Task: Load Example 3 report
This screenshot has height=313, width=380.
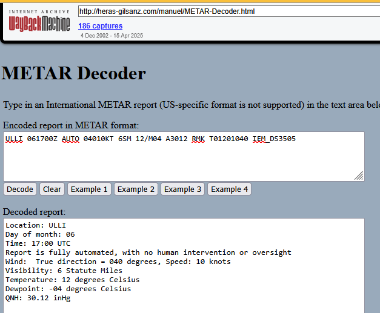Action: 182,189
